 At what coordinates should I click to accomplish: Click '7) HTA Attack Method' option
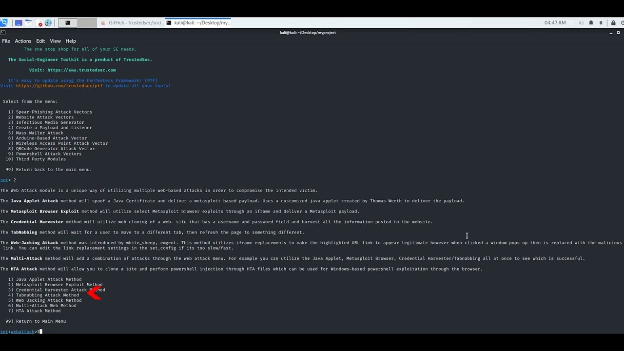point(34,311)
